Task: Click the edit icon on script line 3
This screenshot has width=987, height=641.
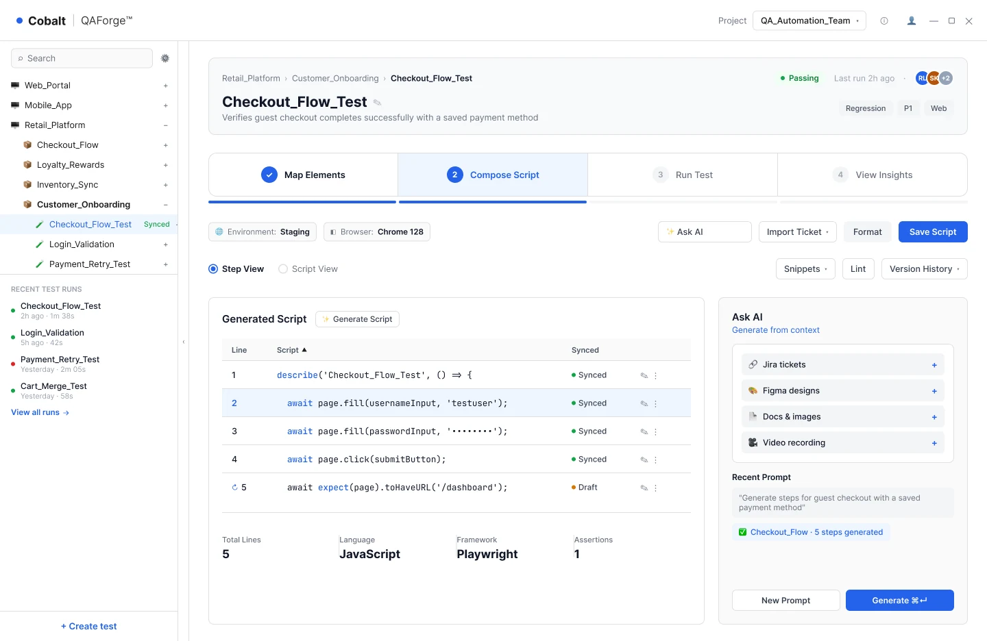Action: 644,431
